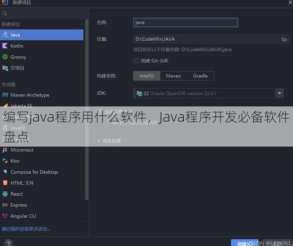Select Groovy in the project list
The image size is (293, 246).
pyautogui.click(x=42, y=57)
